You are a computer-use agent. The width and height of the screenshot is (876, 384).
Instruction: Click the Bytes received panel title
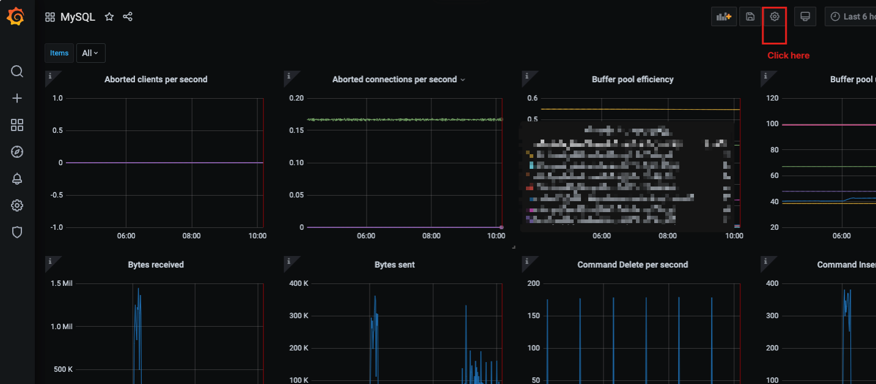point(156,265)
